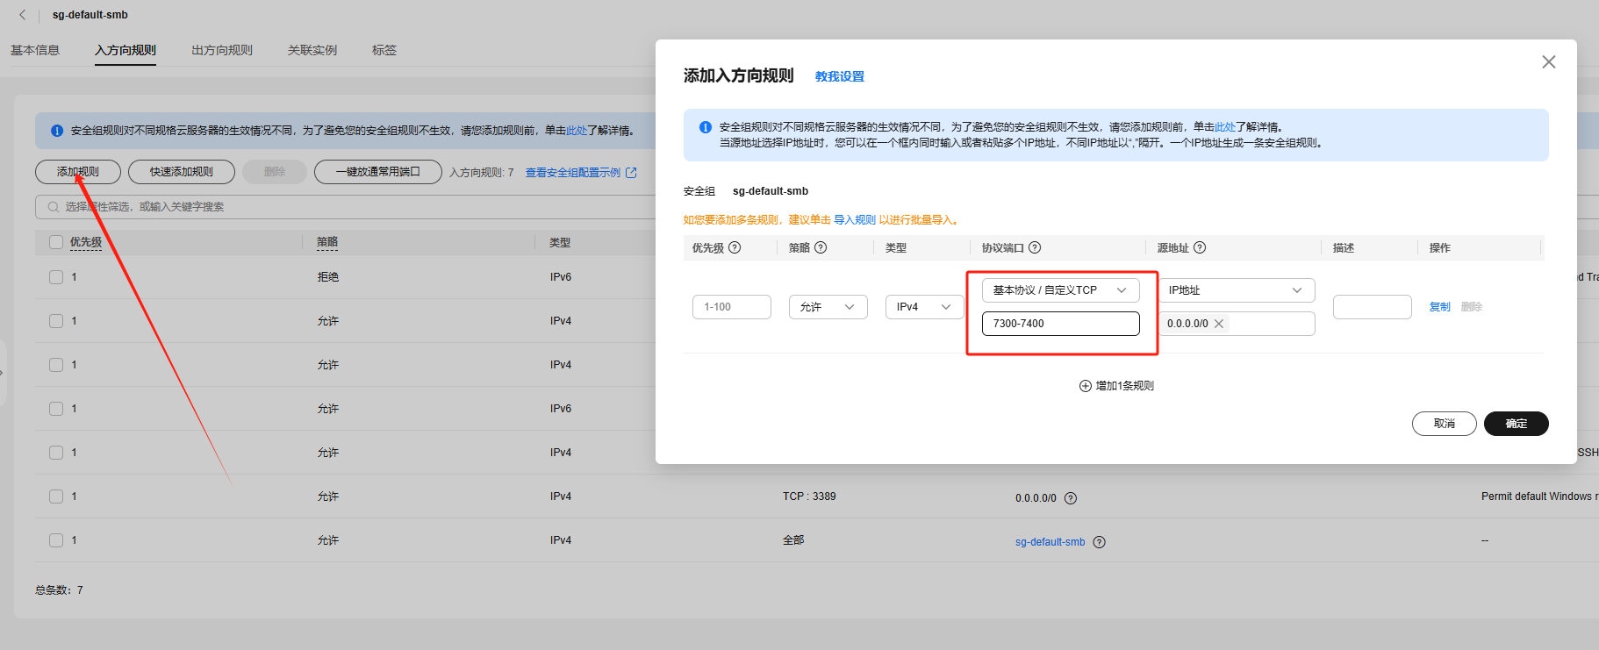Open help icon next to 协议端口 header
The width and height of the screenshot is (1599, 650).
1035,247
